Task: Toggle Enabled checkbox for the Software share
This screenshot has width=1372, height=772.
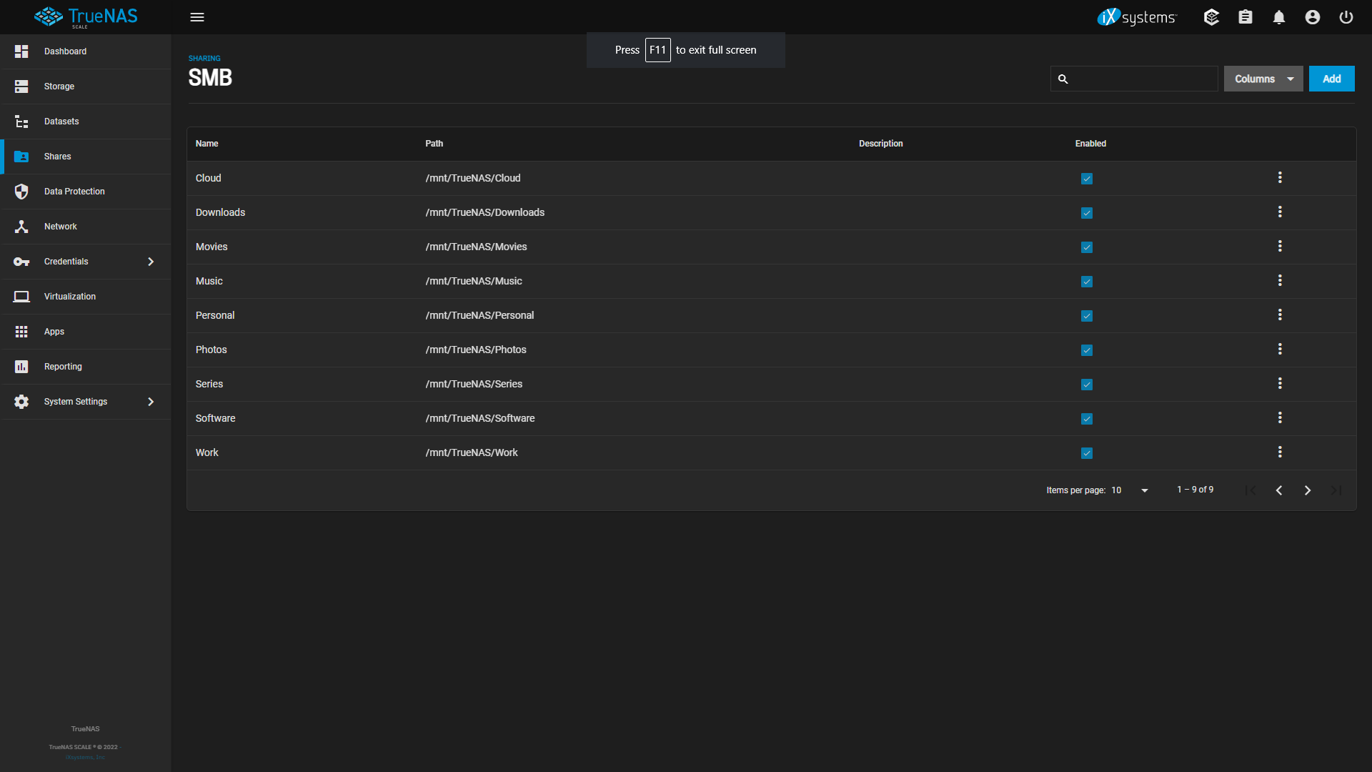Action: (x=1087, y=419)
